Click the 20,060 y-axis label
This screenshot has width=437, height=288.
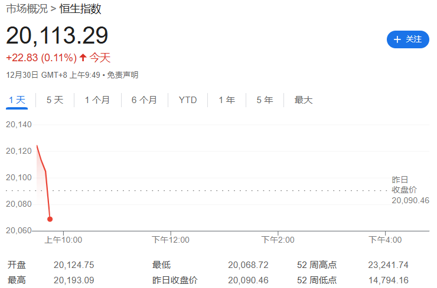[x=19, y=230]
